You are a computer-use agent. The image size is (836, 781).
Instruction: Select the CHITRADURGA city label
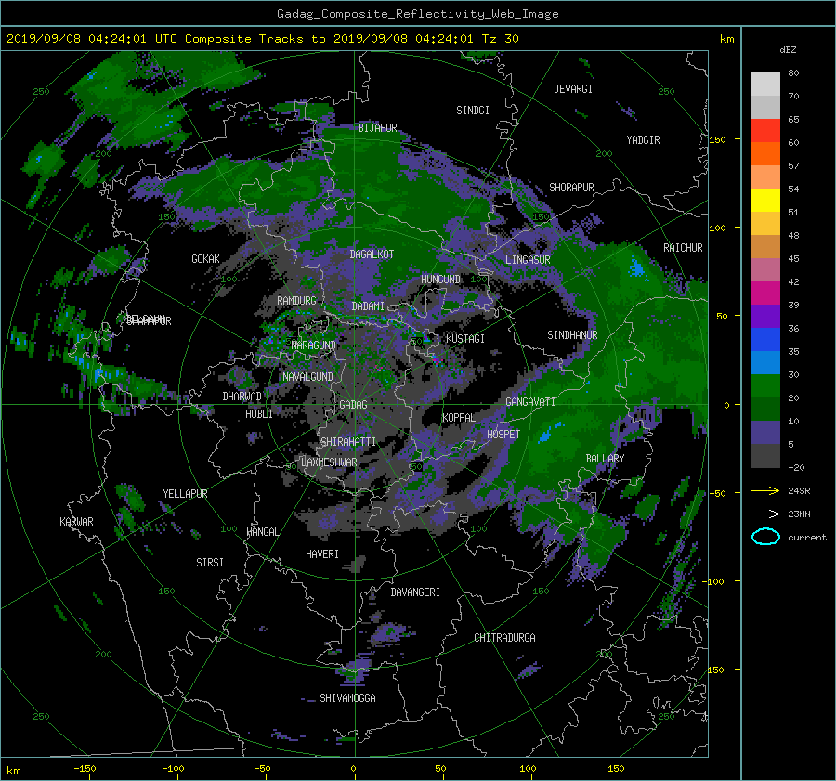[x=505, y=638]
